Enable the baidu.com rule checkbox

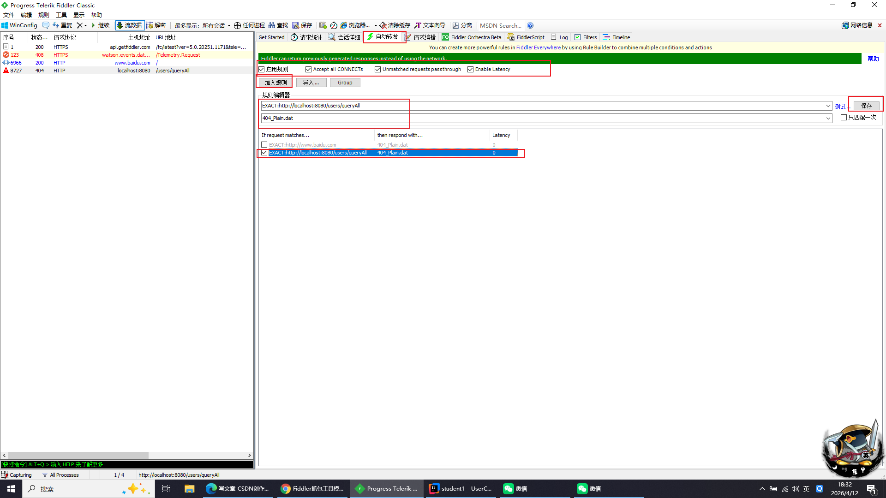(x=264, y=145)
